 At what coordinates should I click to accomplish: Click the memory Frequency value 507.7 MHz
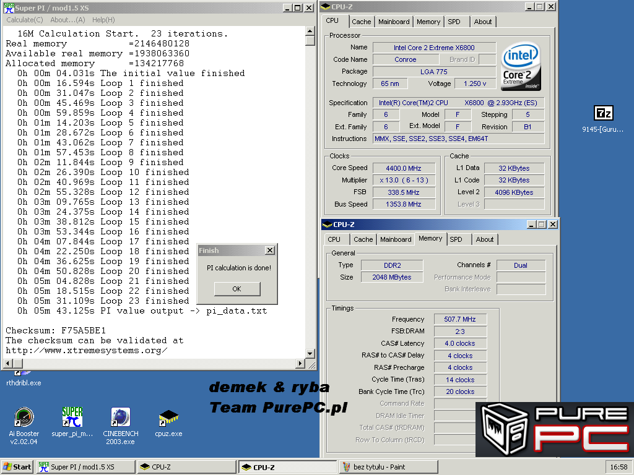click(x=460, y=319)
